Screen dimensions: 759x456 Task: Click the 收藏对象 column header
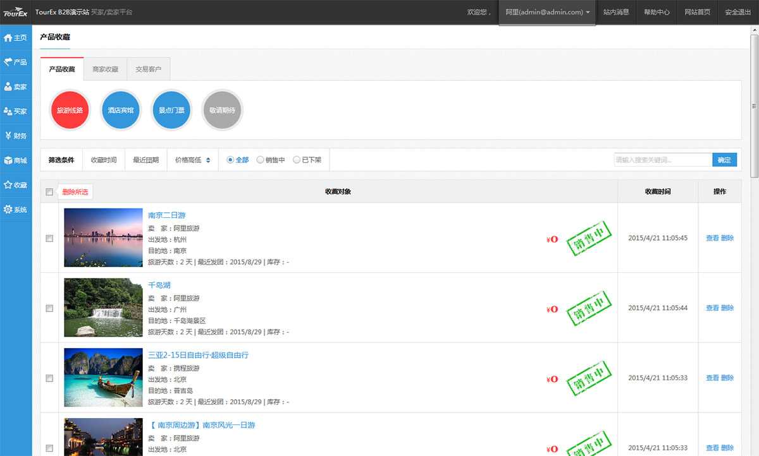(x=338, y=191)
